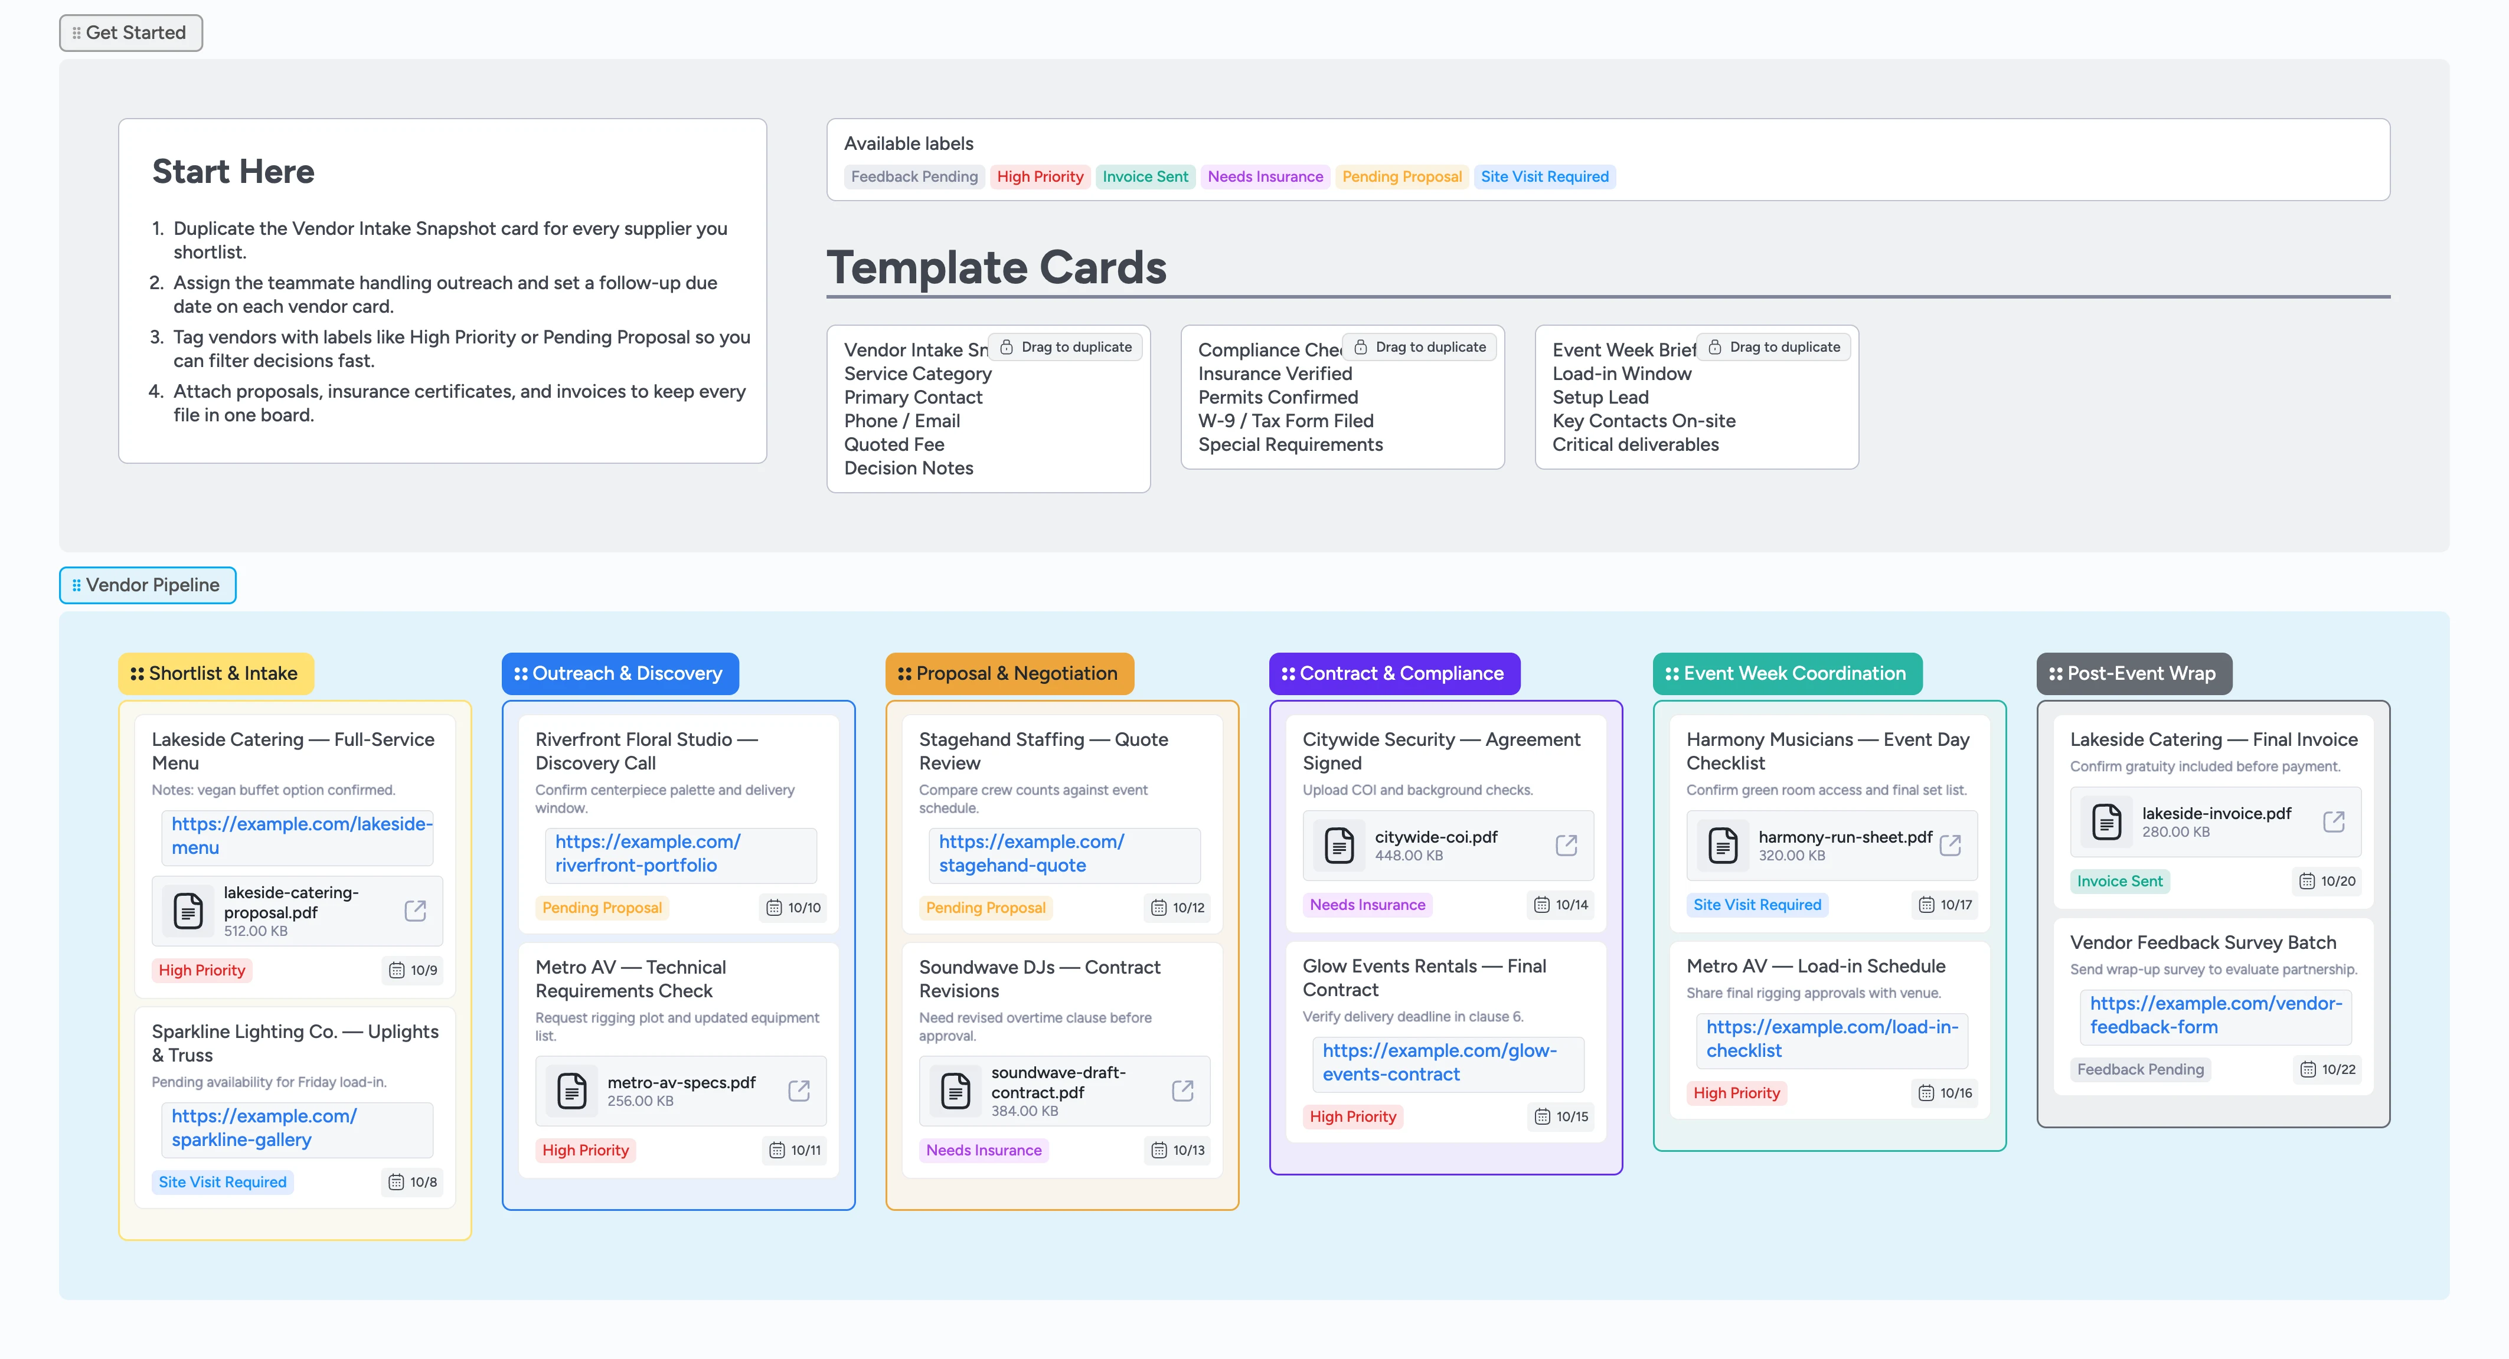
Task: Click drag handle on Shortlist & Intake column
Action: pyautogui.click(x=138, y=674)
